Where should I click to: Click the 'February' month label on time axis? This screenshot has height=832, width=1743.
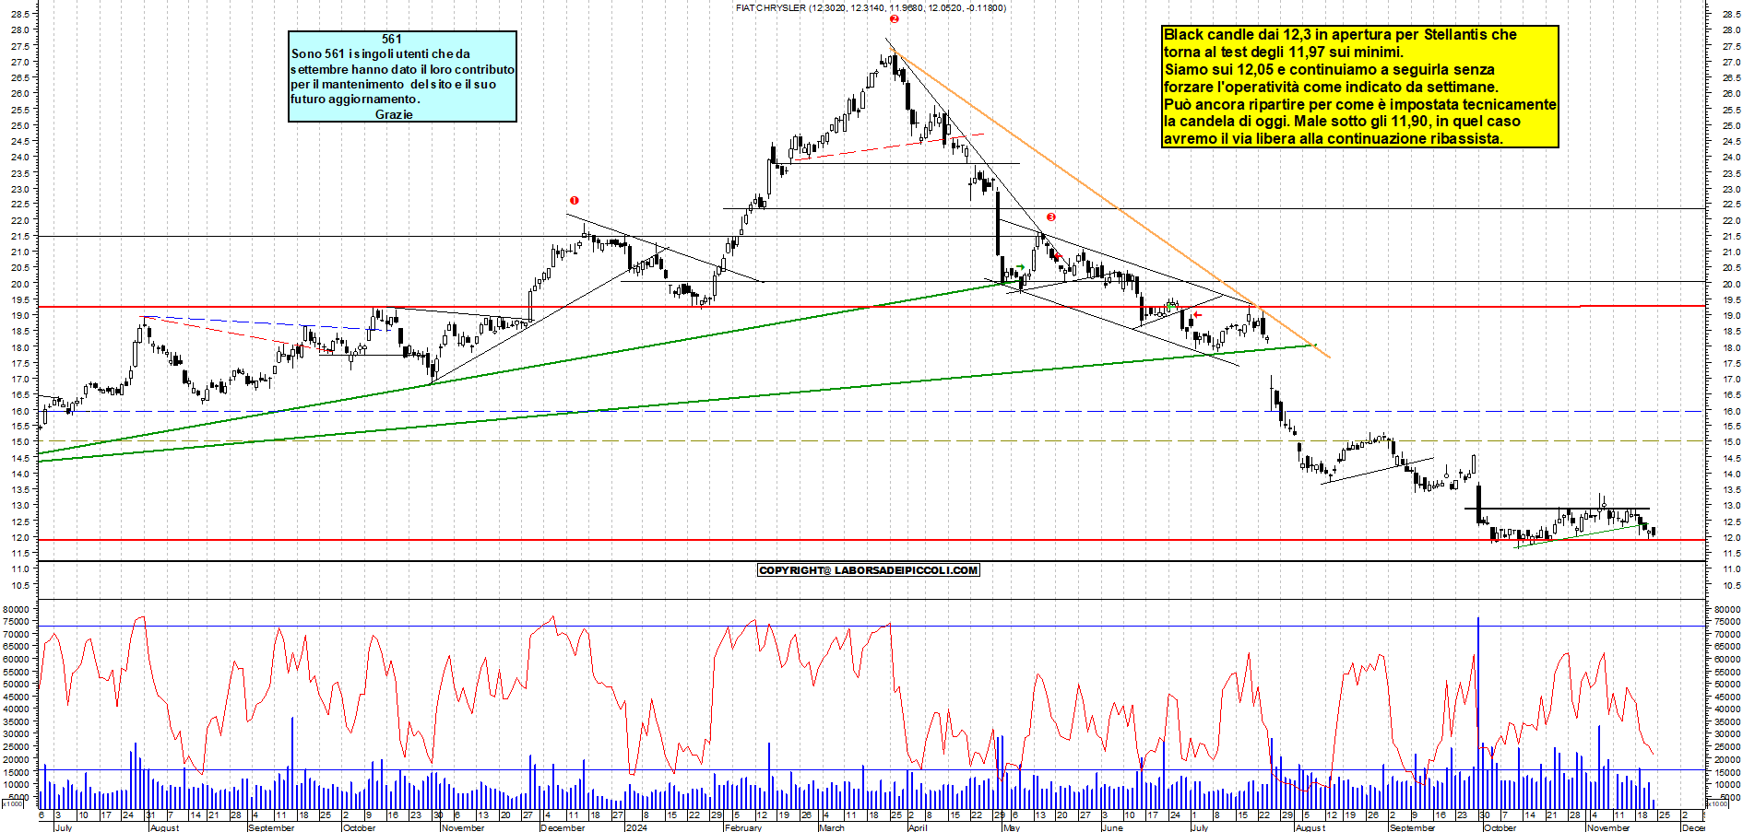click(742, 827)
